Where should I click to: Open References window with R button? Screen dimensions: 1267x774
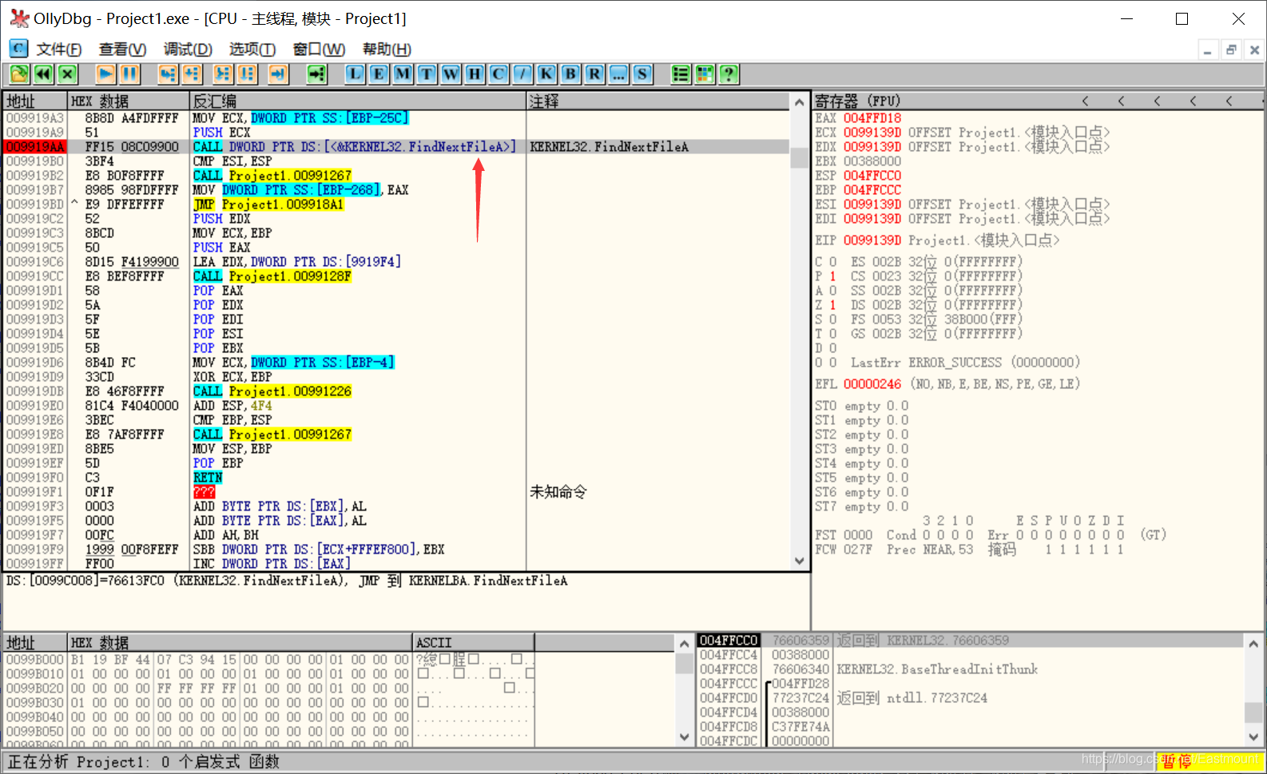[594, 74]
